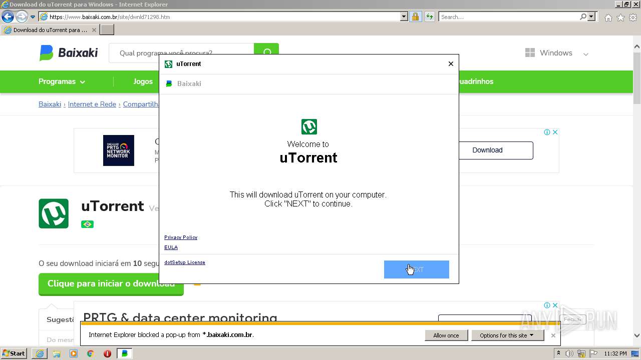Open the Windows platform dropdown
This screenshot has height=360, width=641.
pos(556,53)
